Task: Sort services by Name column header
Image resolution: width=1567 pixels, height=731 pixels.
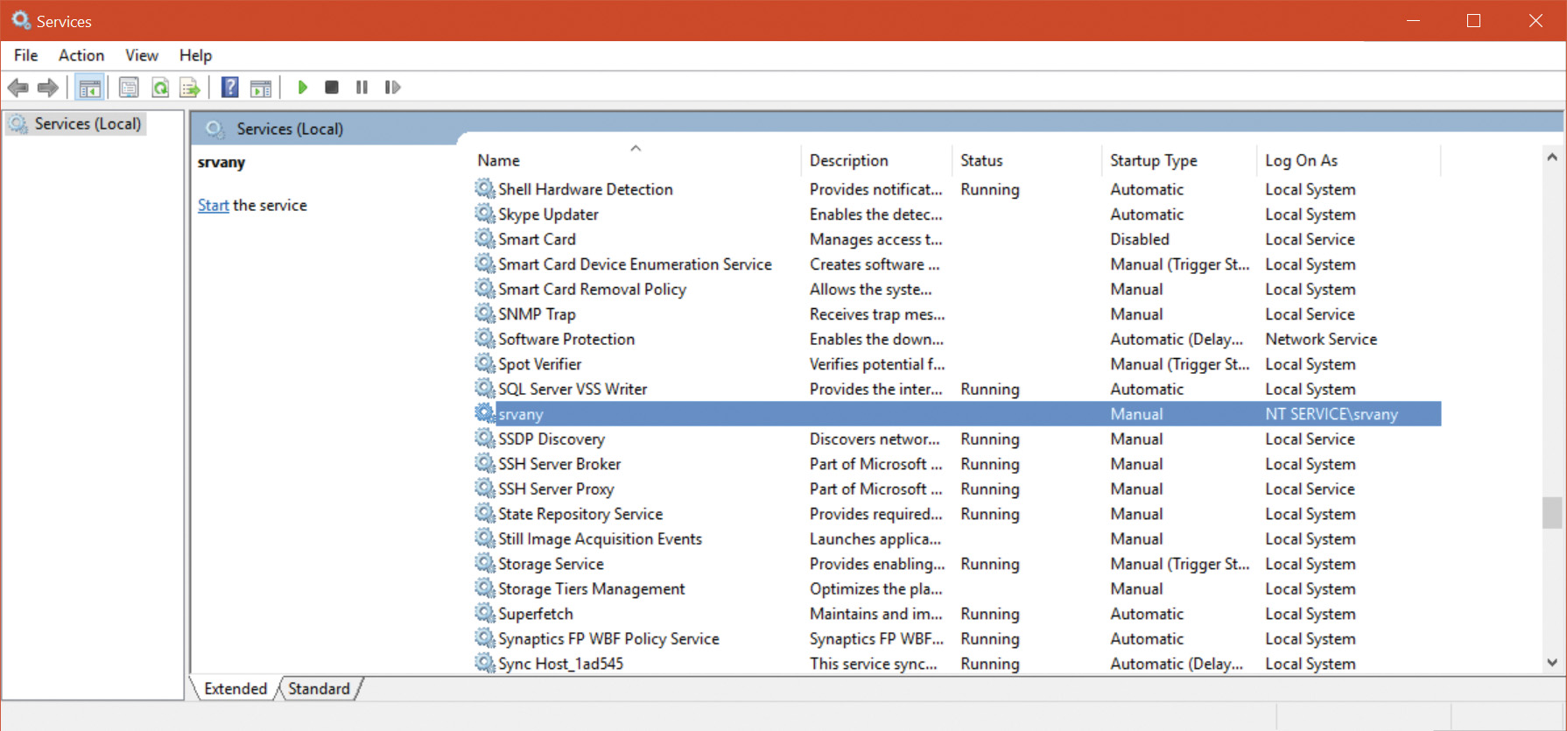Action: [x=499, y=160]
